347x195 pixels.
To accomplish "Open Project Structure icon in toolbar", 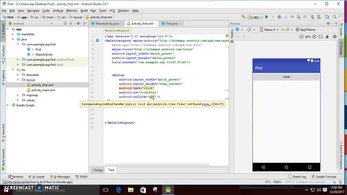I will tap(327, 17).
